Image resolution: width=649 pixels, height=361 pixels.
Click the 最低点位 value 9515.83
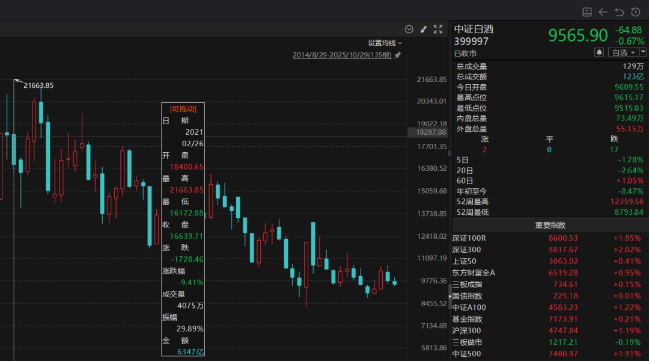point(629,108)
